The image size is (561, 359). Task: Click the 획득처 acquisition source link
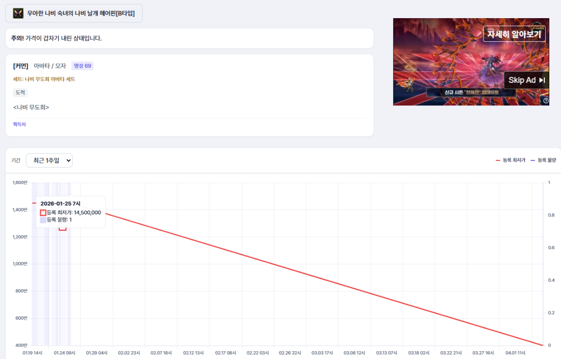click(19, 125)
